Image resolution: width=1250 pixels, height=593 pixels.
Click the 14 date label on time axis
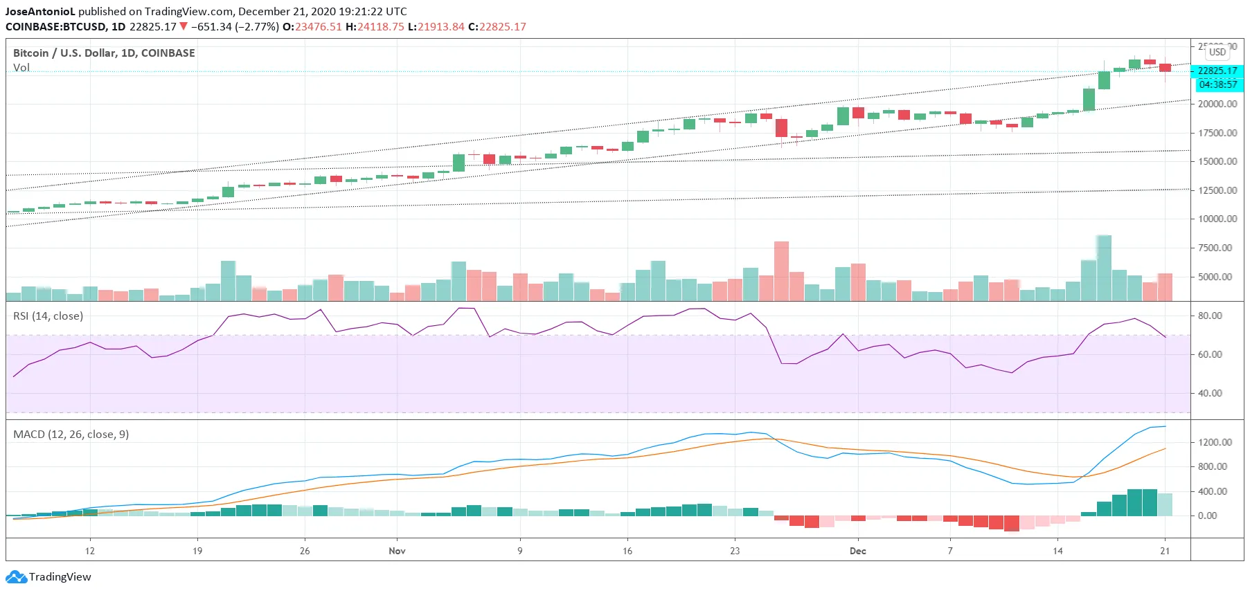point(1057,551)
